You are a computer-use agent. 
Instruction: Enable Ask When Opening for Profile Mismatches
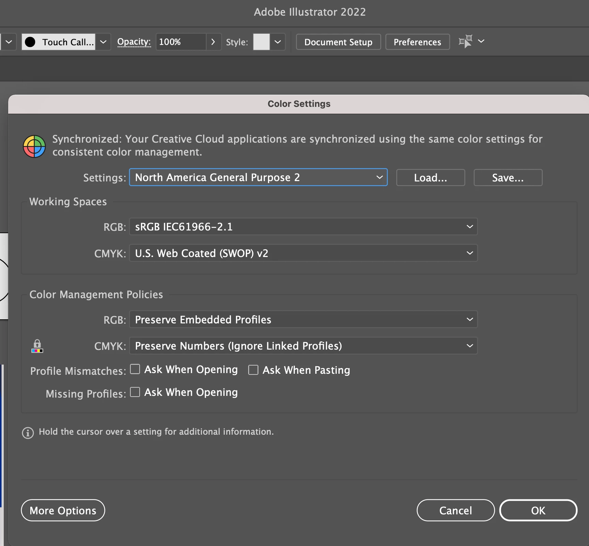pos(135,369)
